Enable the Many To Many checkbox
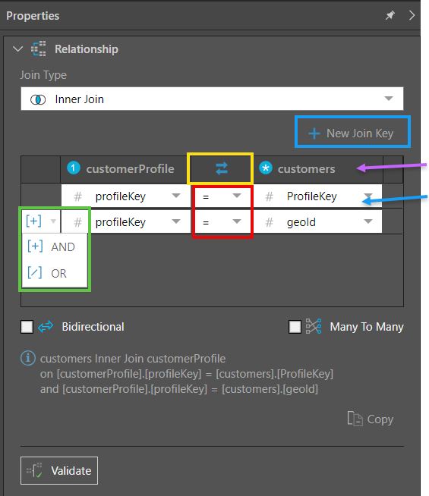 295,327
